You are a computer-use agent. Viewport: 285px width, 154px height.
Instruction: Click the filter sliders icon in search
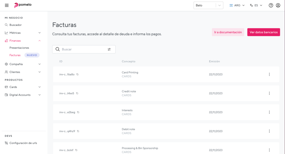click(x=109, y=49)
